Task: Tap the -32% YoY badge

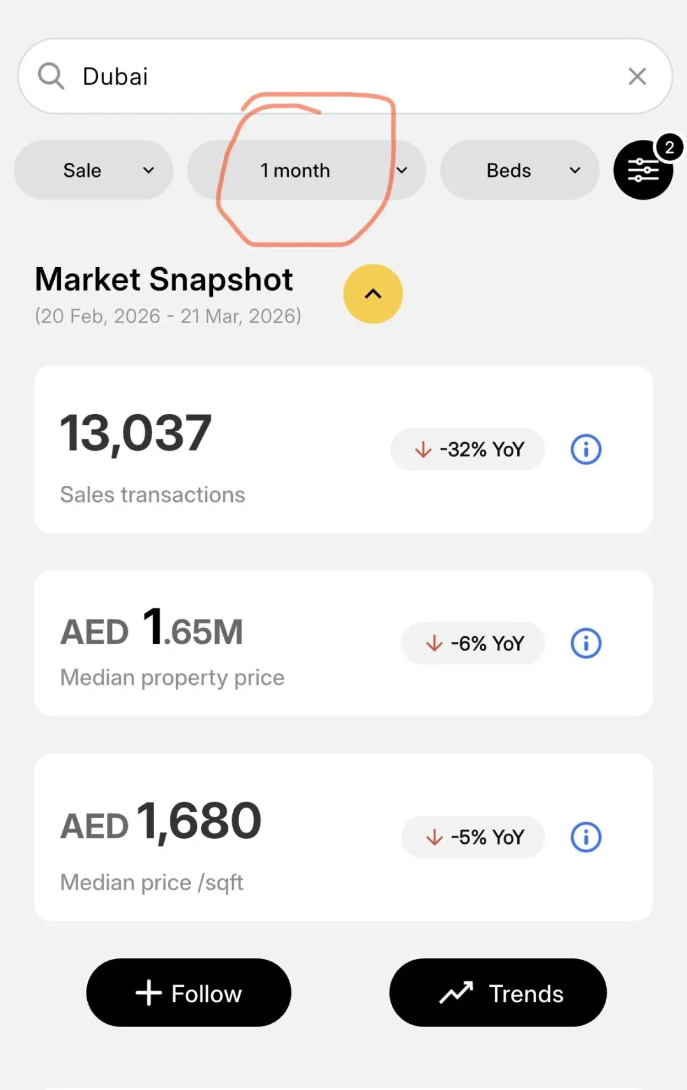Action: tap(468, 450)
